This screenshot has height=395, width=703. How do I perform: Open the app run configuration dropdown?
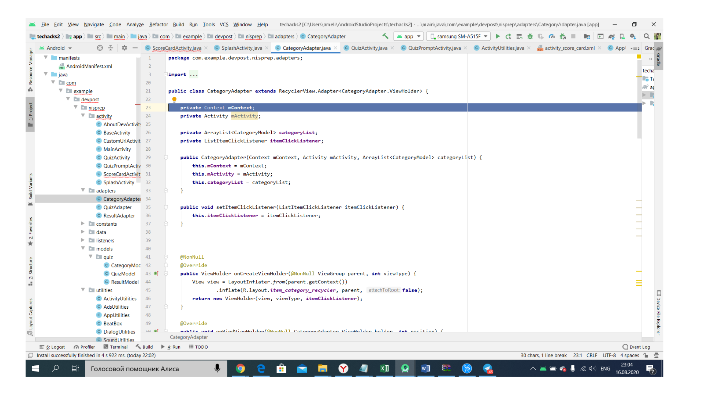(x=409, y=36)
